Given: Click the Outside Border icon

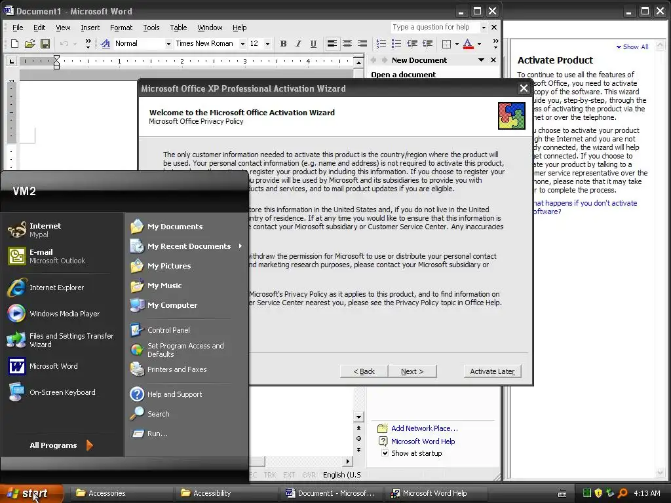Looking at the screenshot, I should click(x=446, y=44).
